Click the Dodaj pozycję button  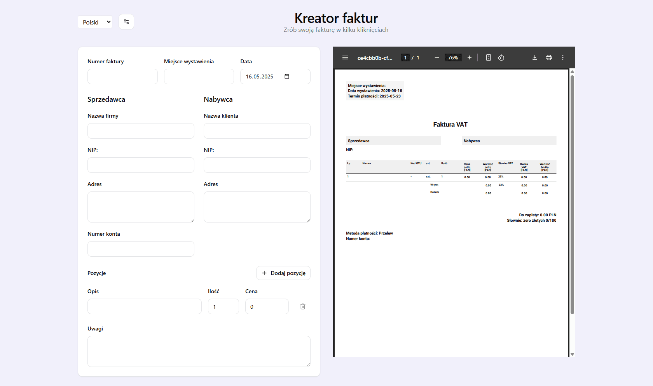283,273
